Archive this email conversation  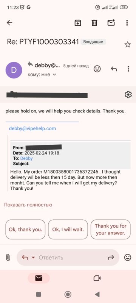[x=78, y=23]
